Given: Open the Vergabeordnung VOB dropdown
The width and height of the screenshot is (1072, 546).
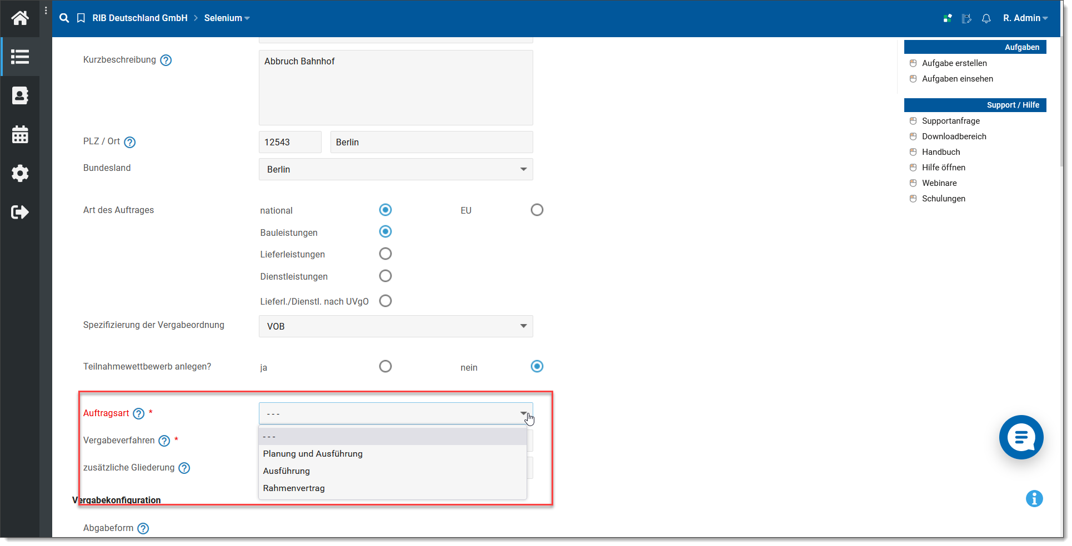Looking at the screenshot, I should [x=396, y=326].
